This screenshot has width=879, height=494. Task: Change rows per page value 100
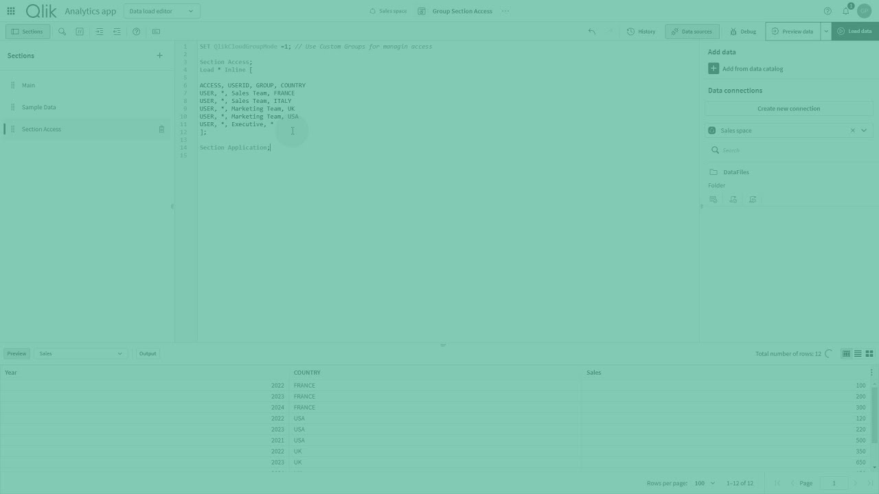click(x=704, y=483)
